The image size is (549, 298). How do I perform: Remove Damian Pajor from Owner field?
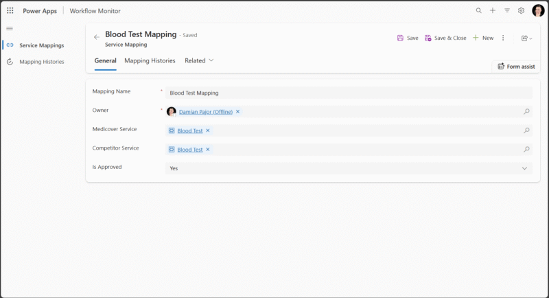[x=238, y=111]
